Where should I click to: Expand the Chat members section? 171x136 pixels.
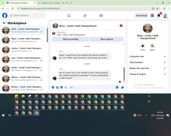[x=148, y=62]
